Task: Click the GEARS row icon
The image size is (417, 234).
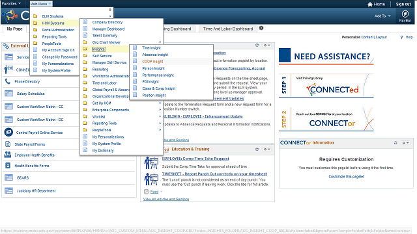Action: [8, 177]
